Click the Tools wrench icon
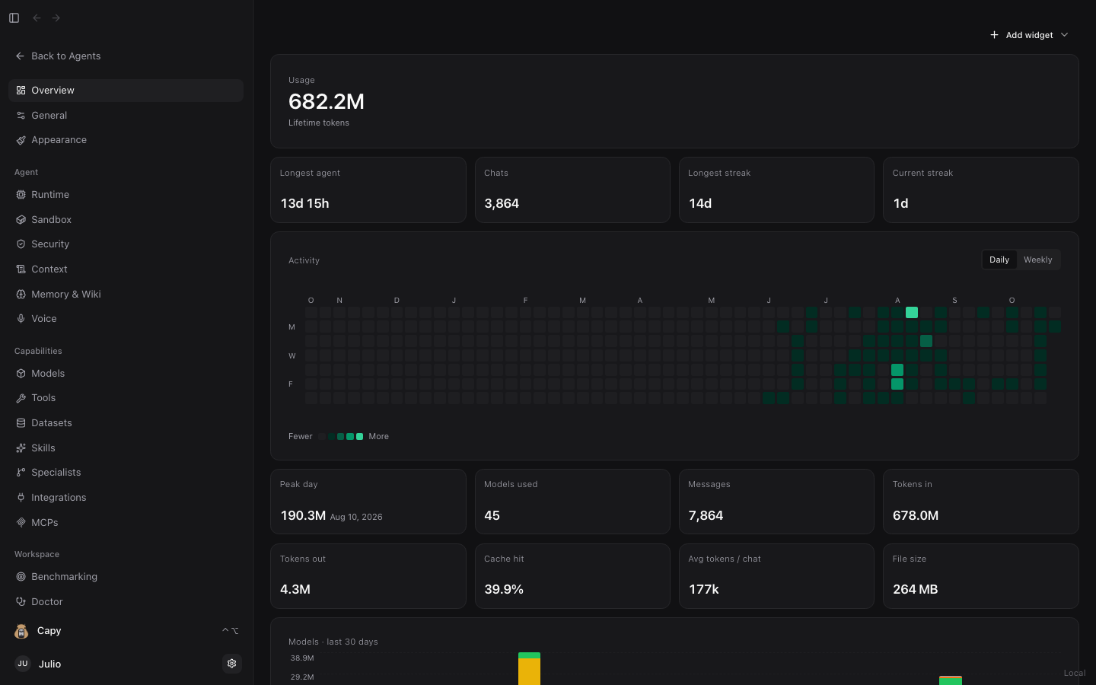The height and width of the screenshot is (685, 1096). 21,398
